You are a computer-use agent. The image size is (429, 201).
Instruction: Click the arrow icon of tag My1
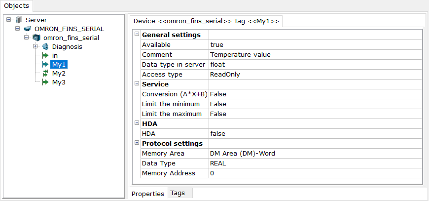pyautogui.click(x=45, y=65)
